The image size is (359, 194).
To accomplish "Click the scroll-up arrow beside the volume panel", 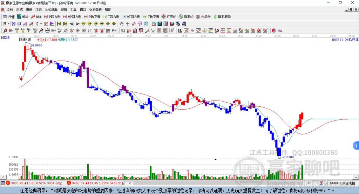I will (x=3, y=177).
